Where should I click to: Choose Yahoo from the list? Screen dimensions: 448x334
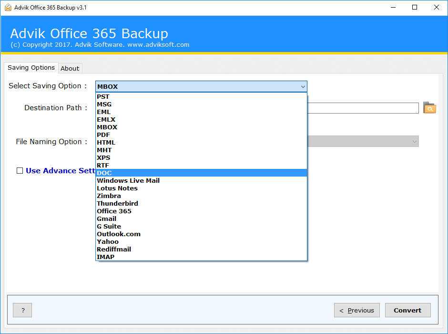pos(201,241)
